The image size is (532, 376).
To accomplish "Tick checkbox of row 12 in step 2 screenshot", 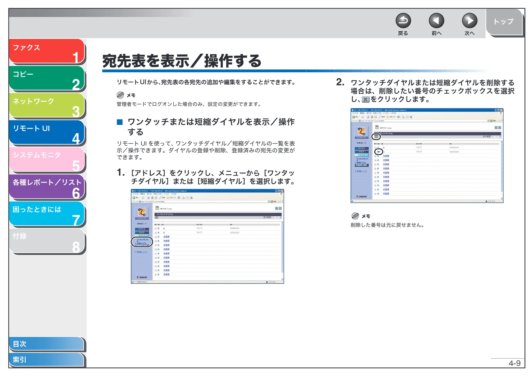I will click(378, 194).
